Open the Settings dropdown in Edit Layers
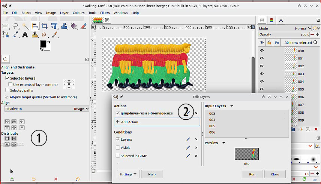Viewport: 321px width, 184px height. (x=129, y=174)
